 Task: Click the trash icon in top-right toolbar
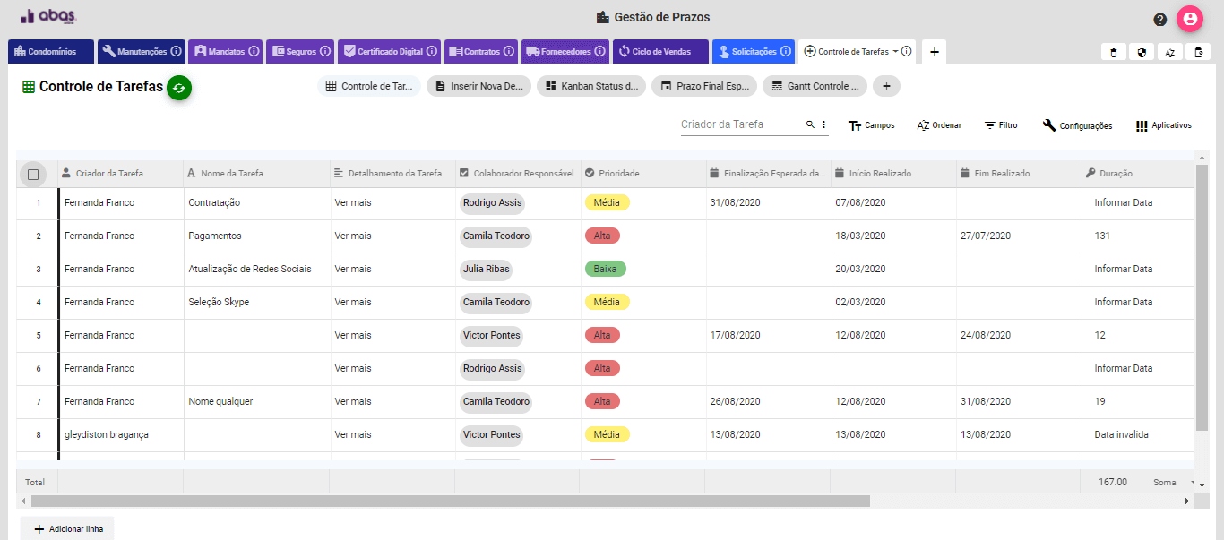click(x=1114, y=52)
